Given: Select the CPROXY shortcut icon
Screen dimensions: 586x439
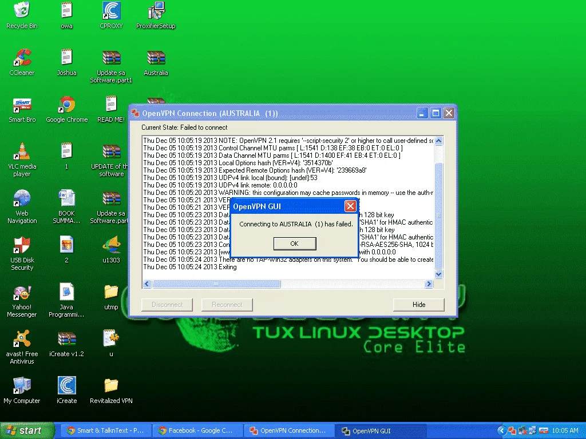Looking at the screenshot, I should (112, 10).
